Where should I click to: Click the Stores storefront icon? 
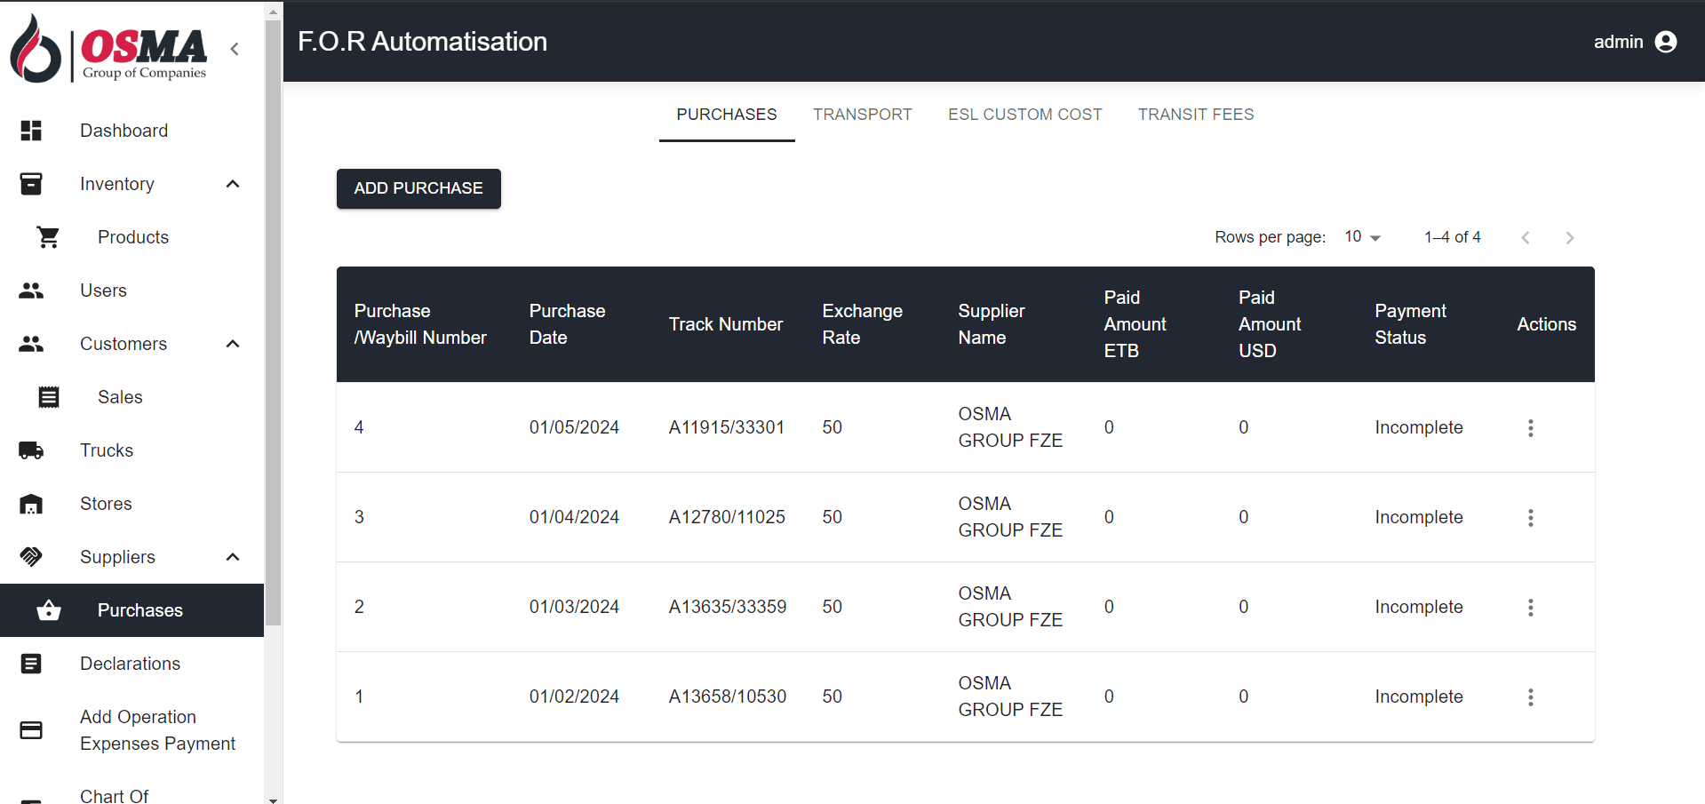pos(31,504)
